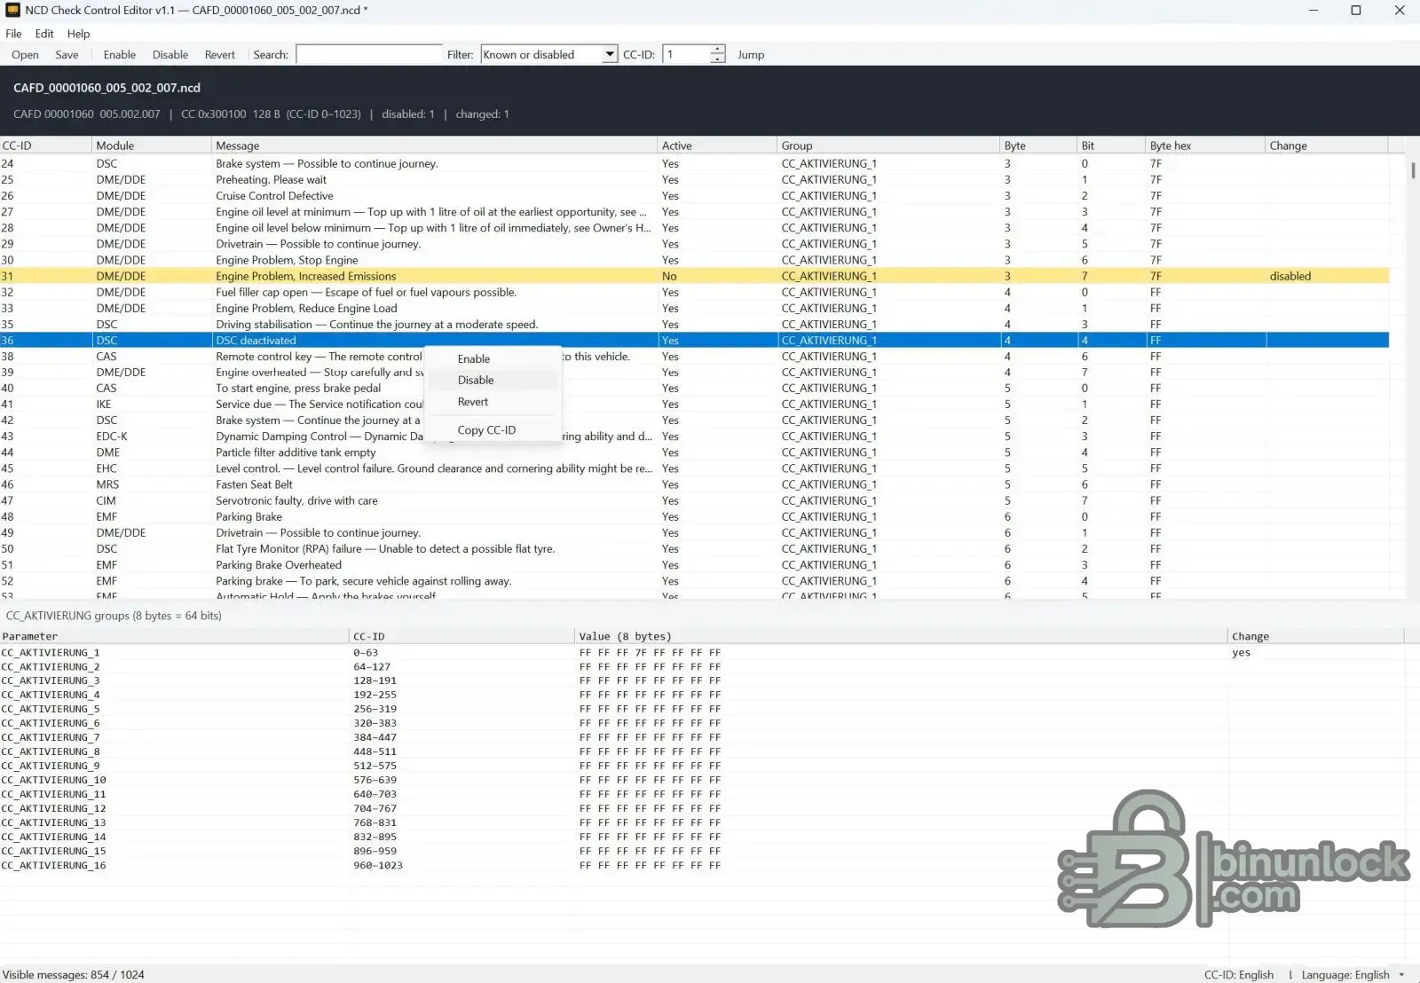
Task: Select the row 'Preheating. Please wait'
Action: pyautogui.click(x=694, y=180)
